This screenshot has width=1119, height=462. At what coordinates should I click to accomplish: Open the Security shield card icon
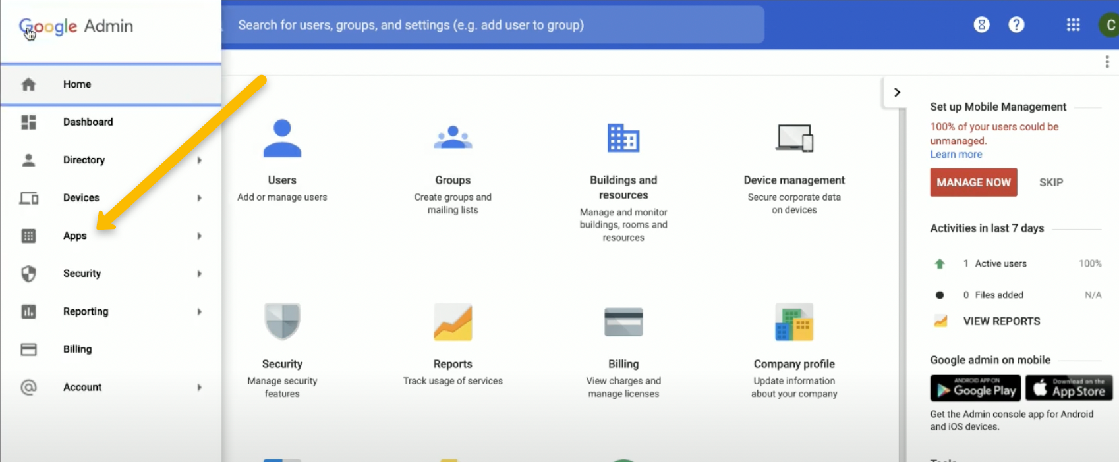coord(282,321)
